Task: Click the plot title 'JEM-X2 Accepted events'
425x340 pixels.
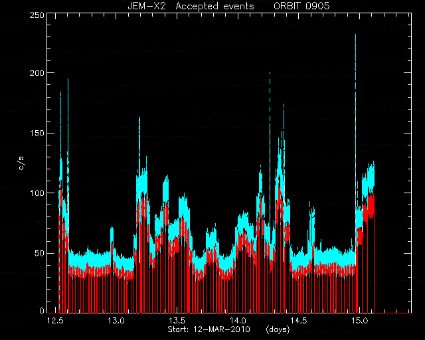Action: coord(191,6)
